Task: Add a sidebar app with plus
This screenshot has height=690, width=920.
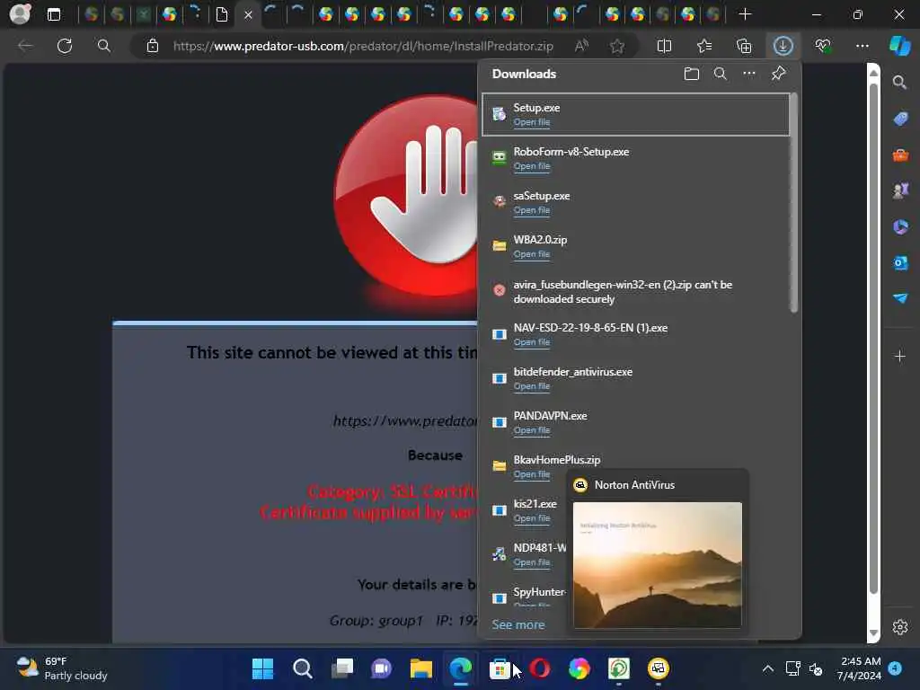Action: point(900,356)
